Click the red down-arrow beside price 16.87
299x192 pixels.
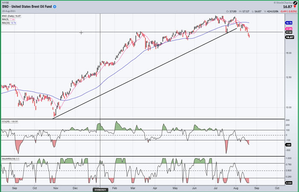click(295, 7)
